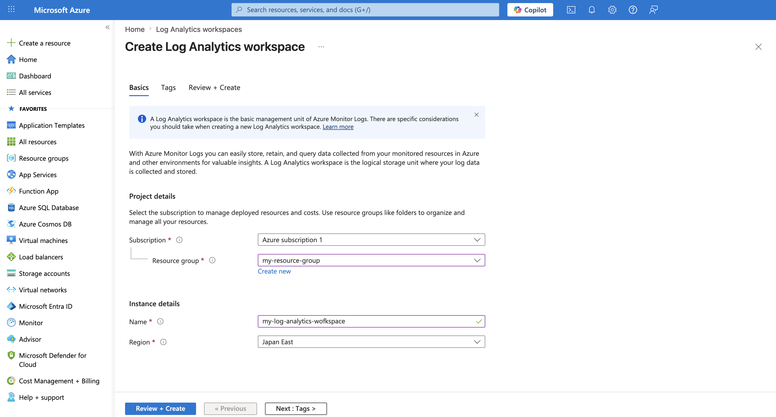
Task: Click the Monitor icon in favorites
Action: click(11, 322)
